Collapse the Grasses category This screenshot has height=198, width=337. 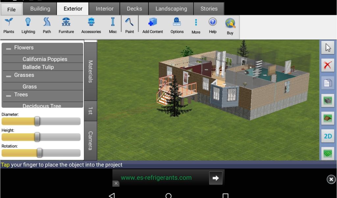[x=9, y=76]
